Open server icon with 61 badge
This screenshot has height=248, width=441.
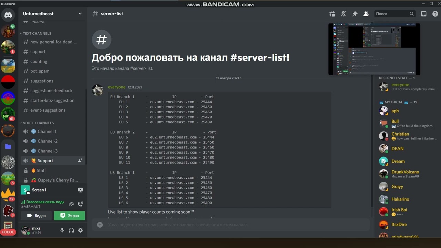[x=8, y=114]
